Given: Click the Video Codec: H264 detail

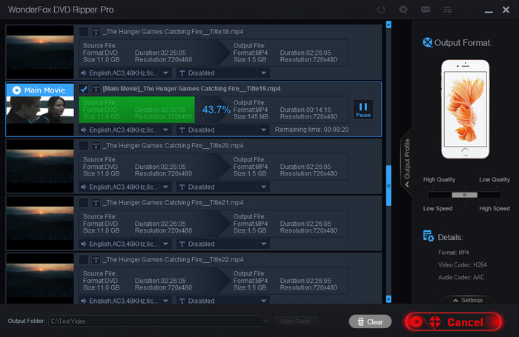Looking at the screenshot, I should pyautogui.click(x=463, y=264).
